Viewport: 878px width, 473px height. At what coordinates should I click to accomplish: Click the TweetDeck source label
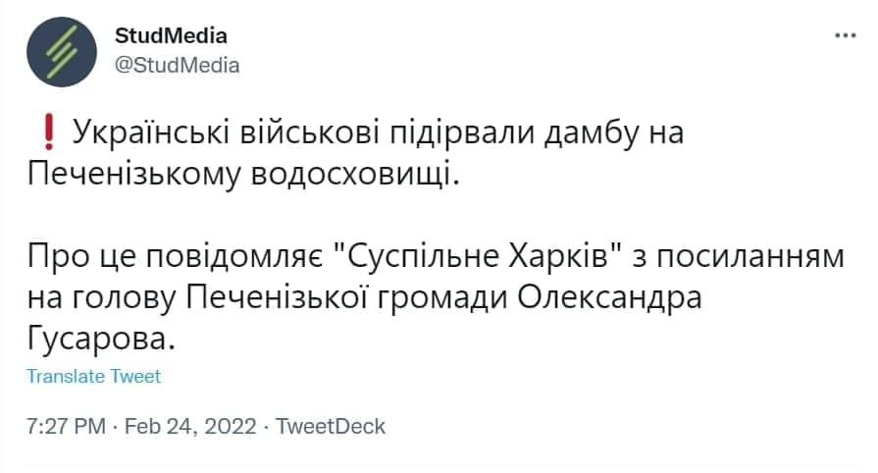(x=331, y=427)
